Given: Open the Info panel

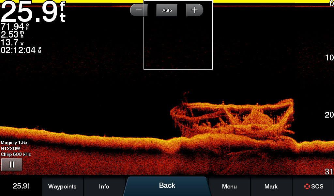Looking at the screenshot, I should tap(104, 187).
